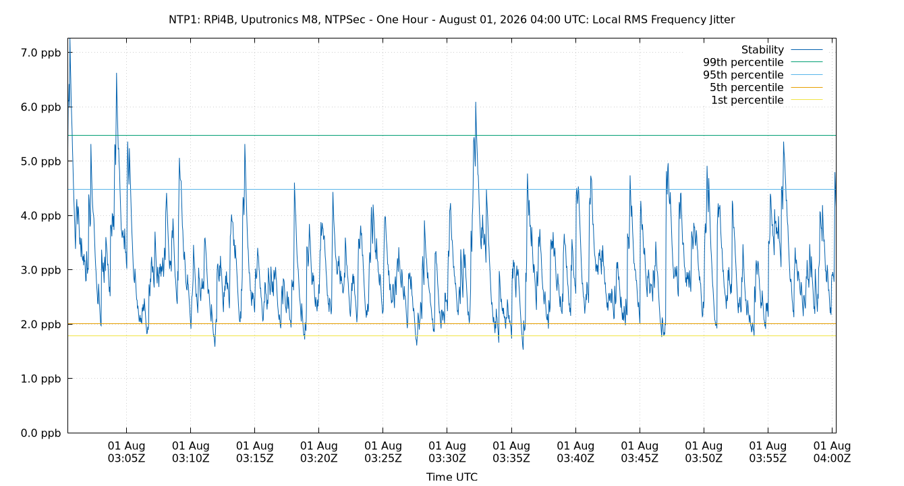Click the Stability legend line sample
The width and height of the screenshot is (904, 486).
[x=806, y=50]
